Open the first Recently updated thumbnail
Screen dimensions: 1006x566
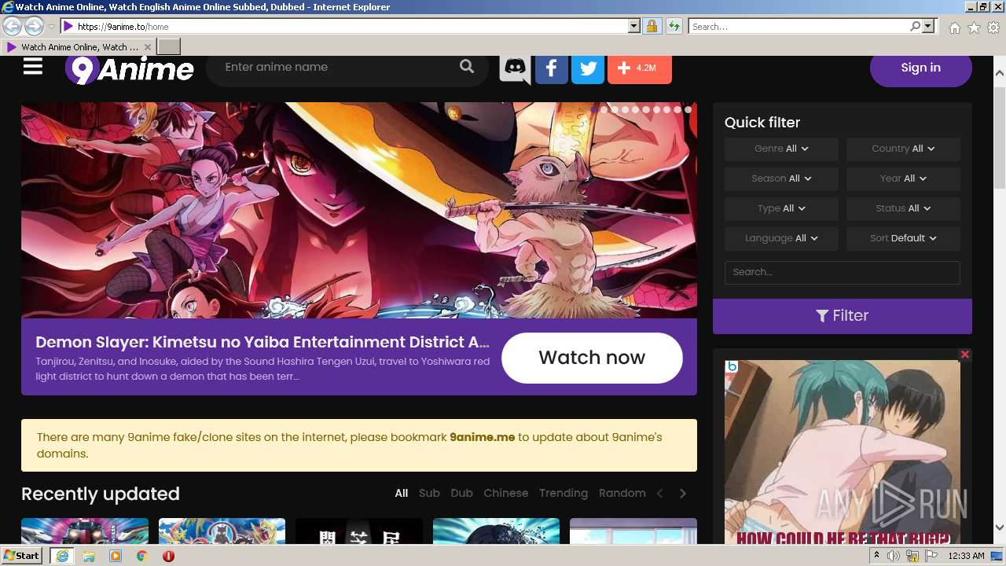[x=85, y=531]
